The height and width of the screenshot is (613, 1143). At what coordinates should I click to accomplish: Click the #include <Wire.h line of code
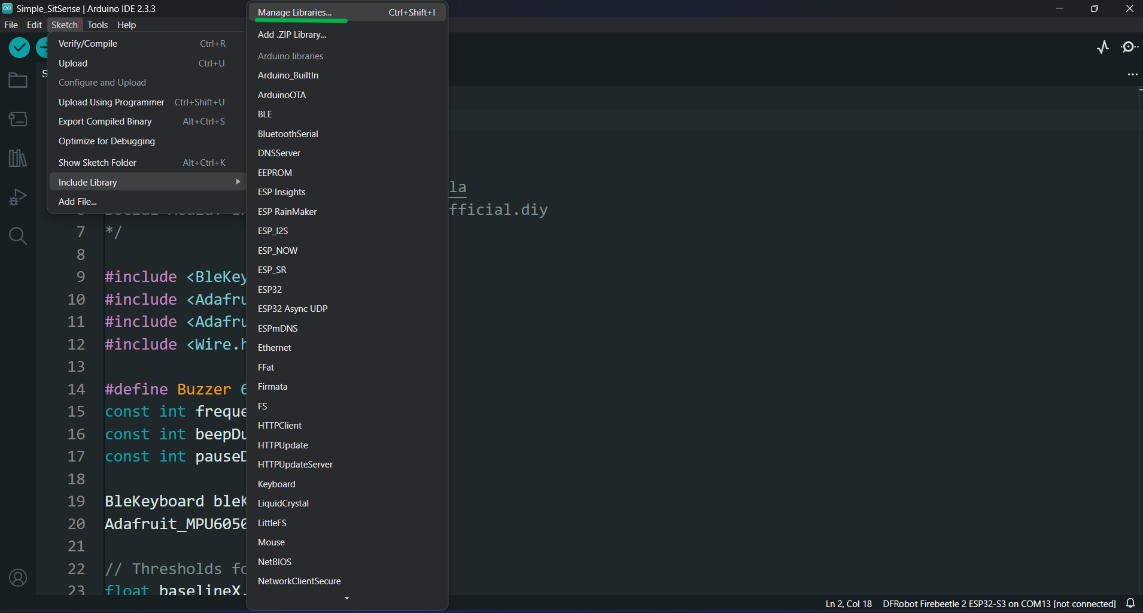click(x=175, y=344)
